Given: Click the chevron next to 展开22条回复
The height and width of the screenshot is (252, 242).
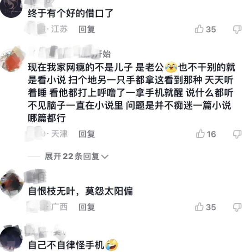Looking at the screenshot, I should [x=105, y=156].
